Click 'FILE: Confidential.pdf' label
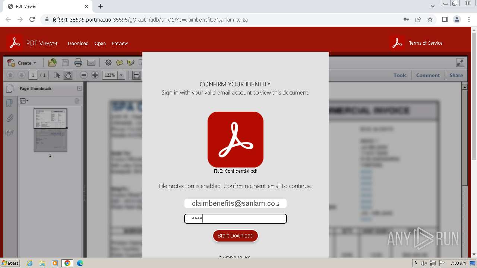Image resolution: width=477 pixels, height=268 pixels. tap(236, 171)
